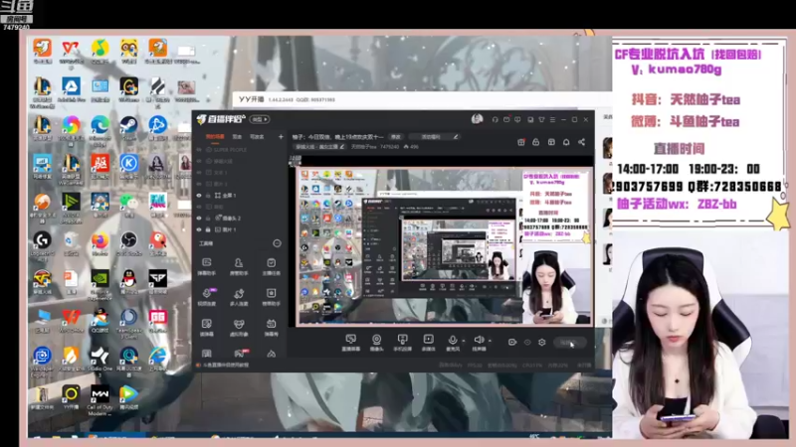Click the share icon in stream companion
The image size is (796, 447).
click(x=581, y=142)
